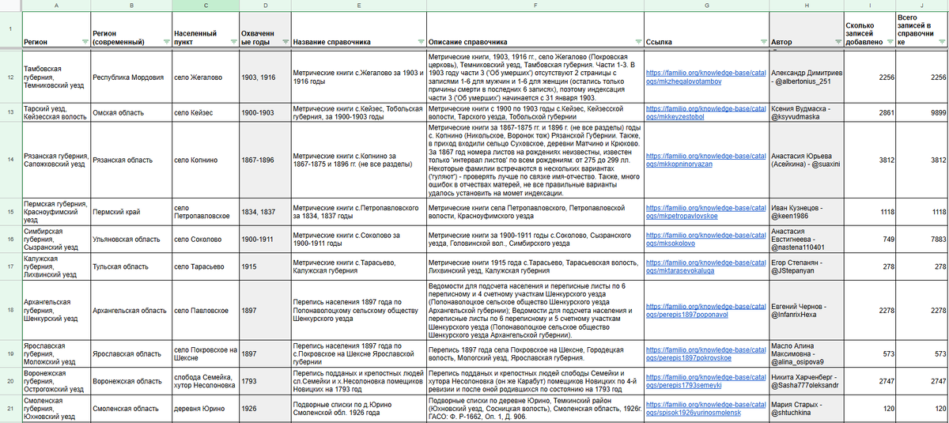Click total records cell '9899'

[922, 111]
